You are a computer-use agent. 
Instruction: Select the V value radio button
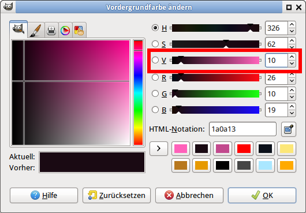155,60
